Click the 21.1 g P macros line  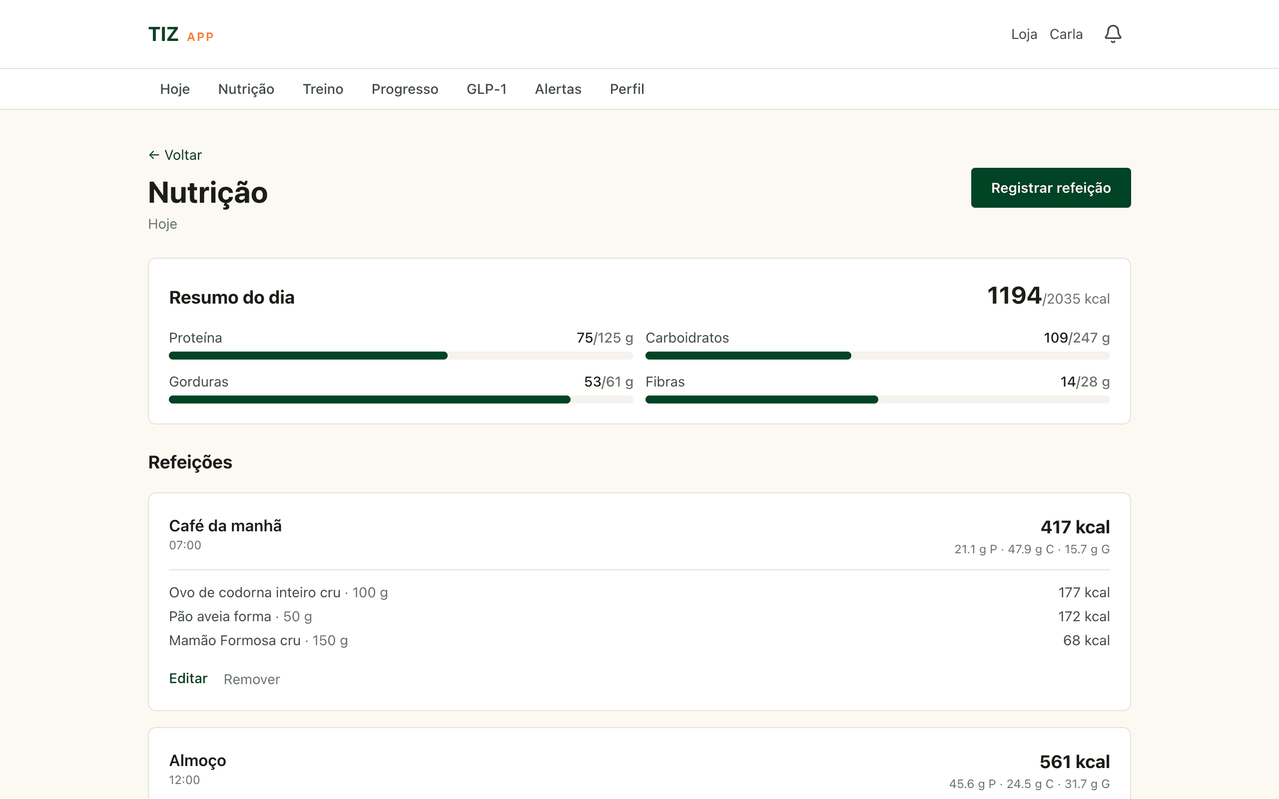[x=1032, y=550]
